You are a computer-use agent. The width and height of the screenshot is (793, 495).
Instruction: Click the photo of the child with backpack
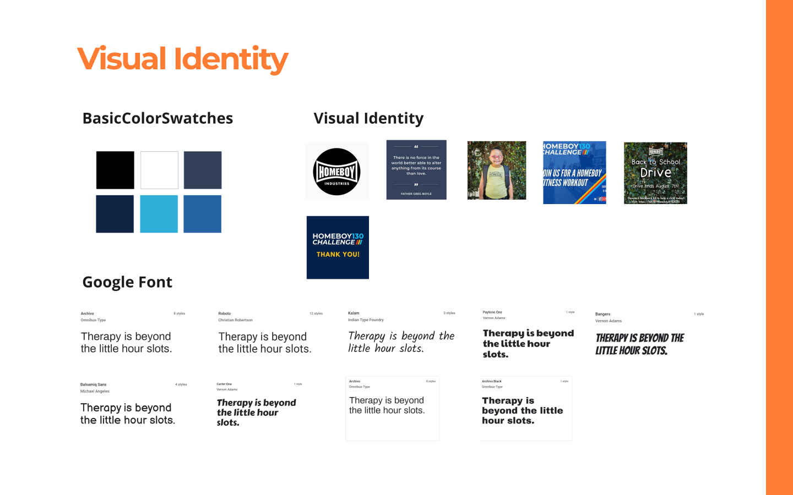click(x=497, y=170)
